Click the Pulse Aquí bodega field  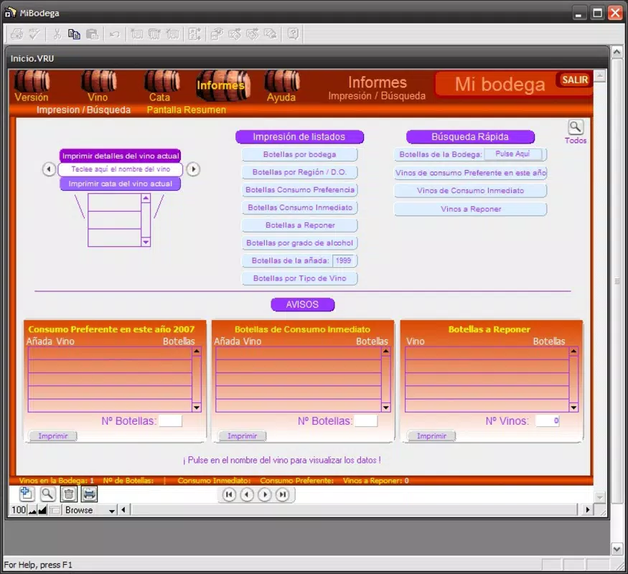pos(513,154)
